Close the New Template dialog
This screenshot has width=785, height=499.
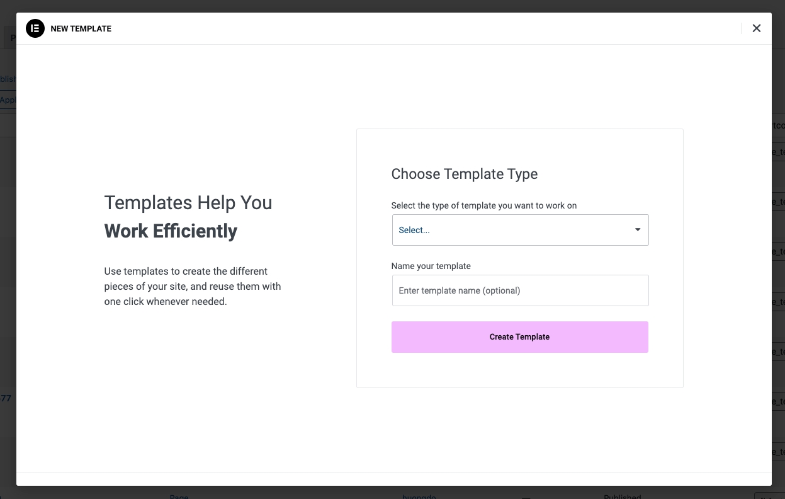pos(756,28)
